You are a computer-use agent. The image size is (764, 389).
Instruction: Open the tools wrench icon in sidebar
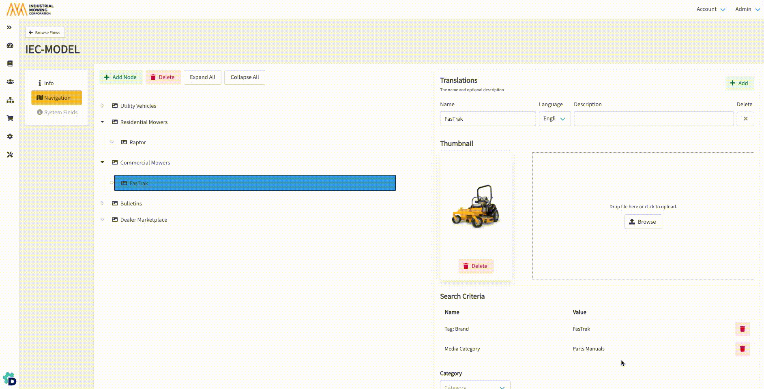coord(10,155)
